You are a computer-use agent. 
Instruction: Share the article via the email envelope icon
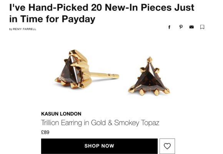click(191, 27)
